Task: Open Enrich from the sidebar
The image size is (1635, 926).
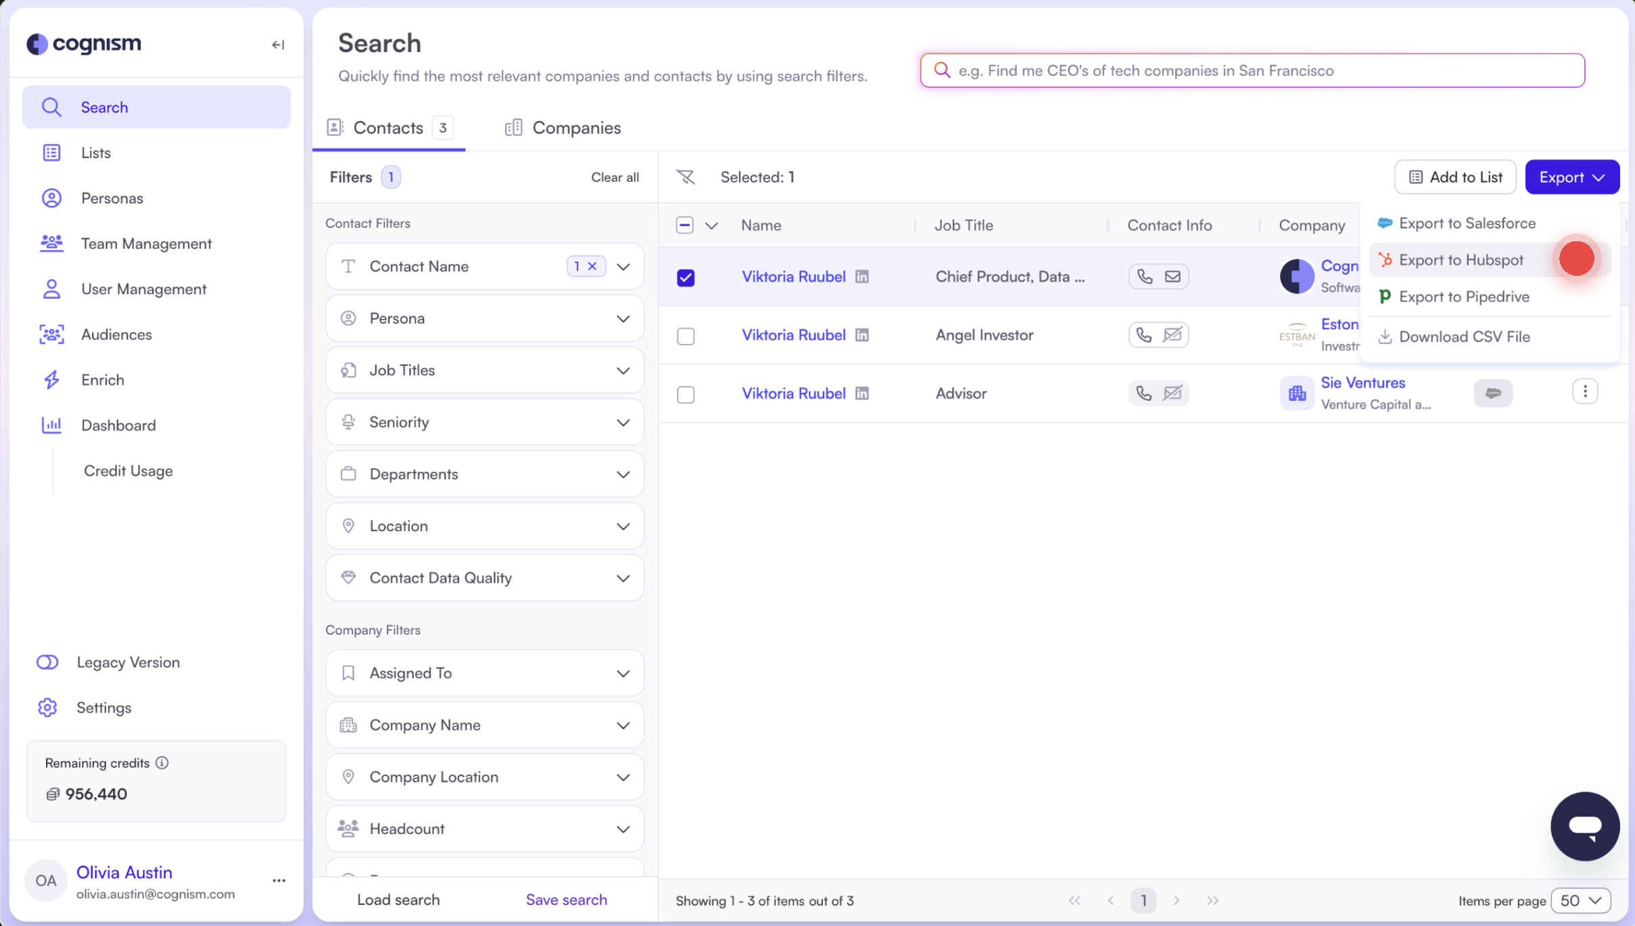Action: click(x=102, y=380)
